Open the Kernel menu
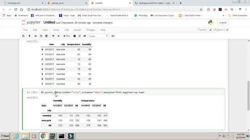 77,30
